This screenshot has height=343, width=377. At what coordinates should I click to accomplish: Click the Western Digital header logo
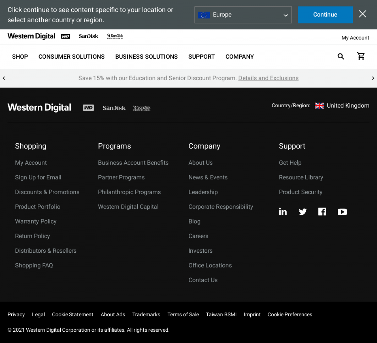[31, 36]
